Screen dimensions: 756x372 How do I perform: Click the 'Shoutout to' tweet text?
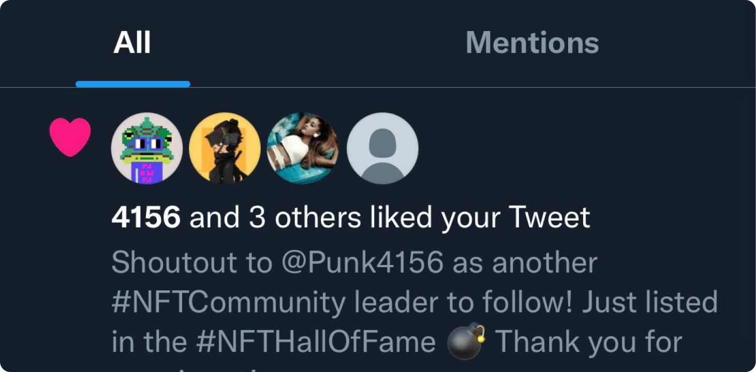coord(191,263)
